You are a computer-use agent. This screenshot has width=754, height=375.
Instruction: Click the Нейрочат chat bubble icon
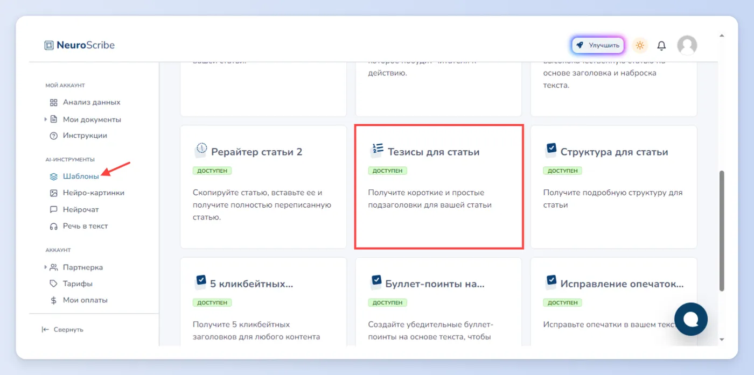point(53,209)
